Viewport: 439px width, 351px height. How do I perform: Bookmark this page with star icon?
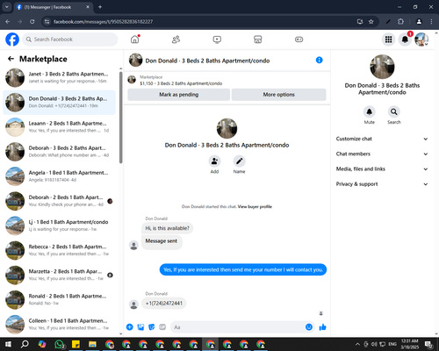coord(371,21)
